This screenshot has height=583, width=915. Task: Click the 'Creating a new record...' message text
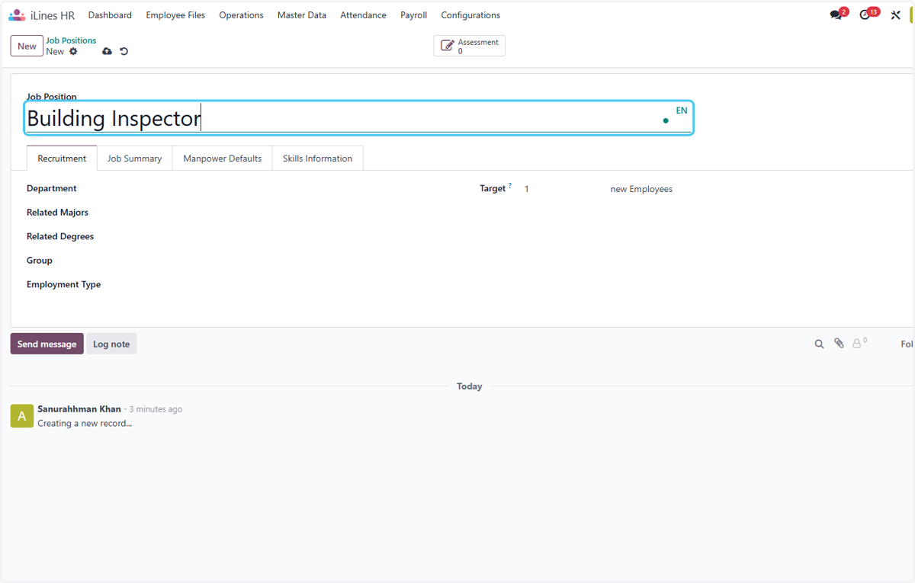[85, 423]
